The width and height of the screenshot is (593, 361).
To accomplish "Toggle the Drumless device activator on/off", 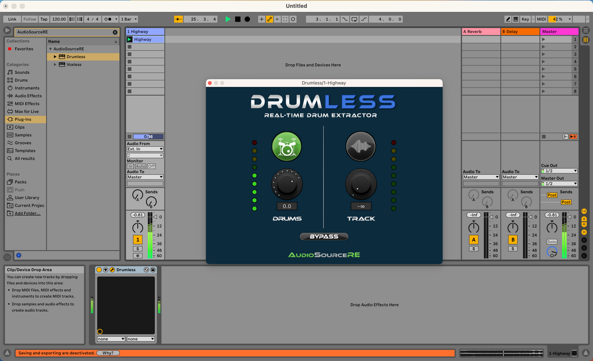I will click(x=99, y=270).
